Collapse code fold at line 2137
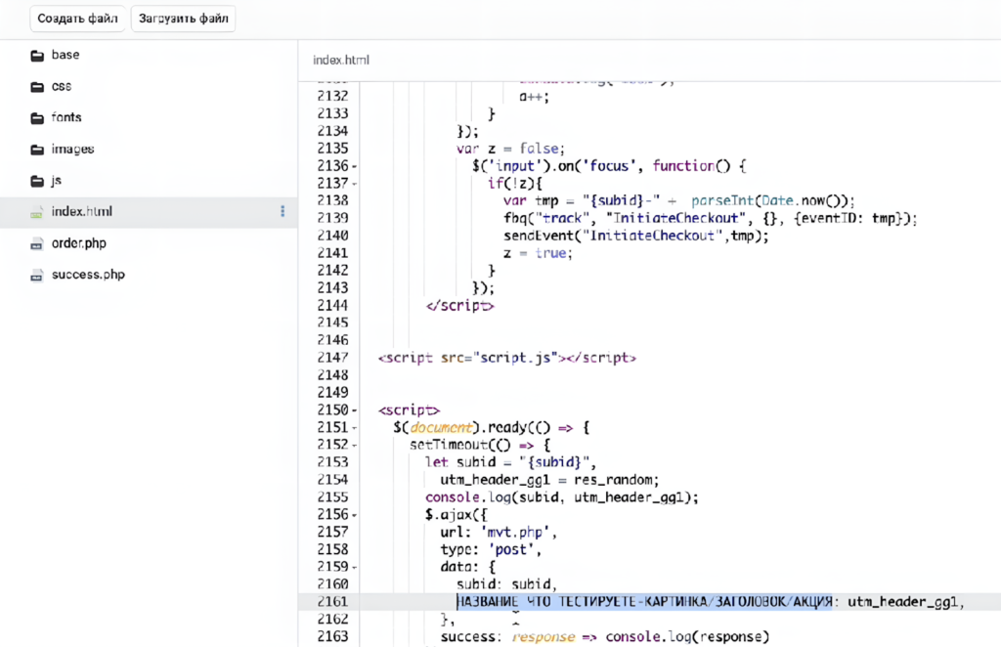The width and height of the screenshot is (1001, 647). pyautogui.click(x=354, y=184)
